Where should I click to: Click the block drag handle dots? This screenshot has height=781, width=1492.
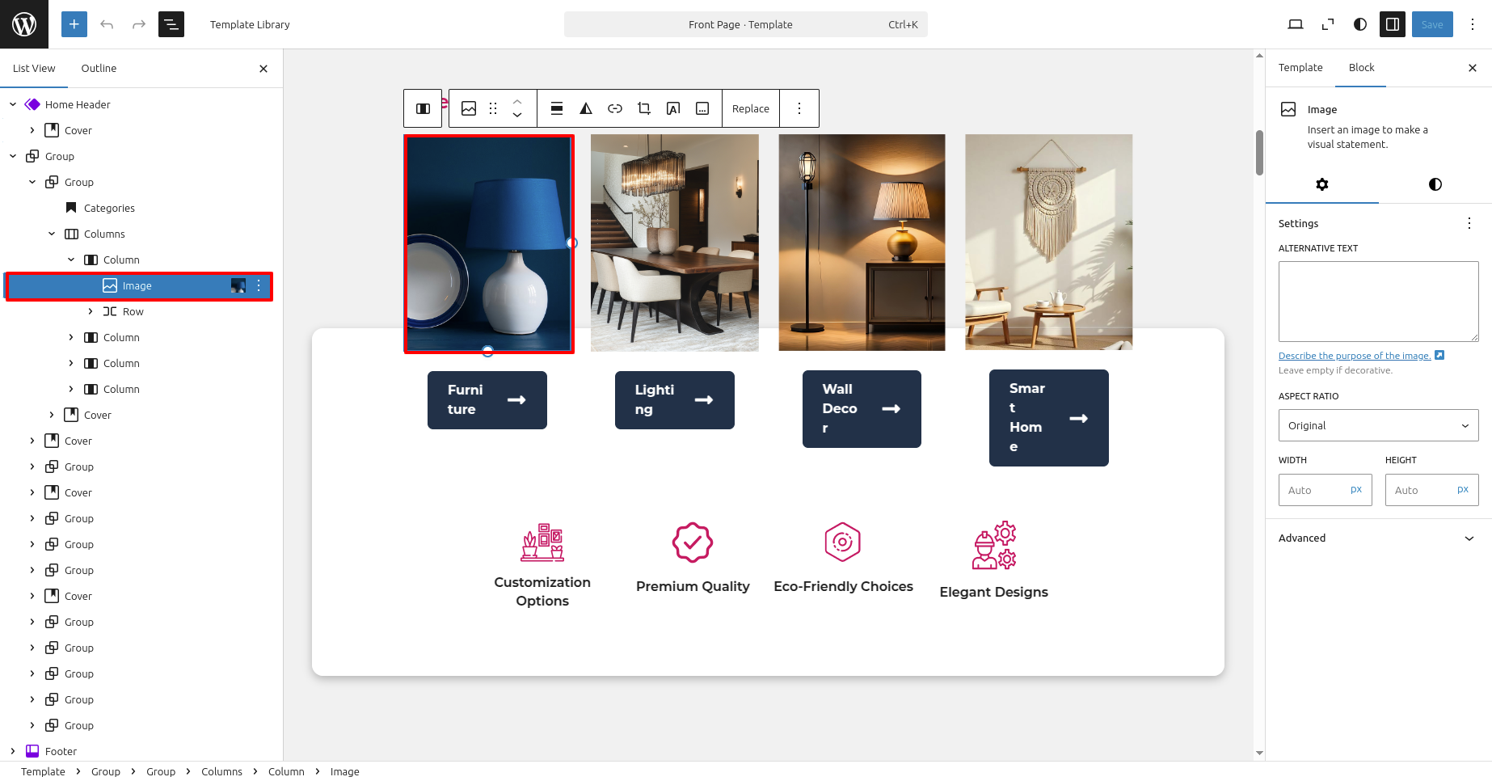click(493, 108)
